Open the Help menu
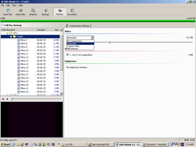196x147 pixels. point(21,5)
